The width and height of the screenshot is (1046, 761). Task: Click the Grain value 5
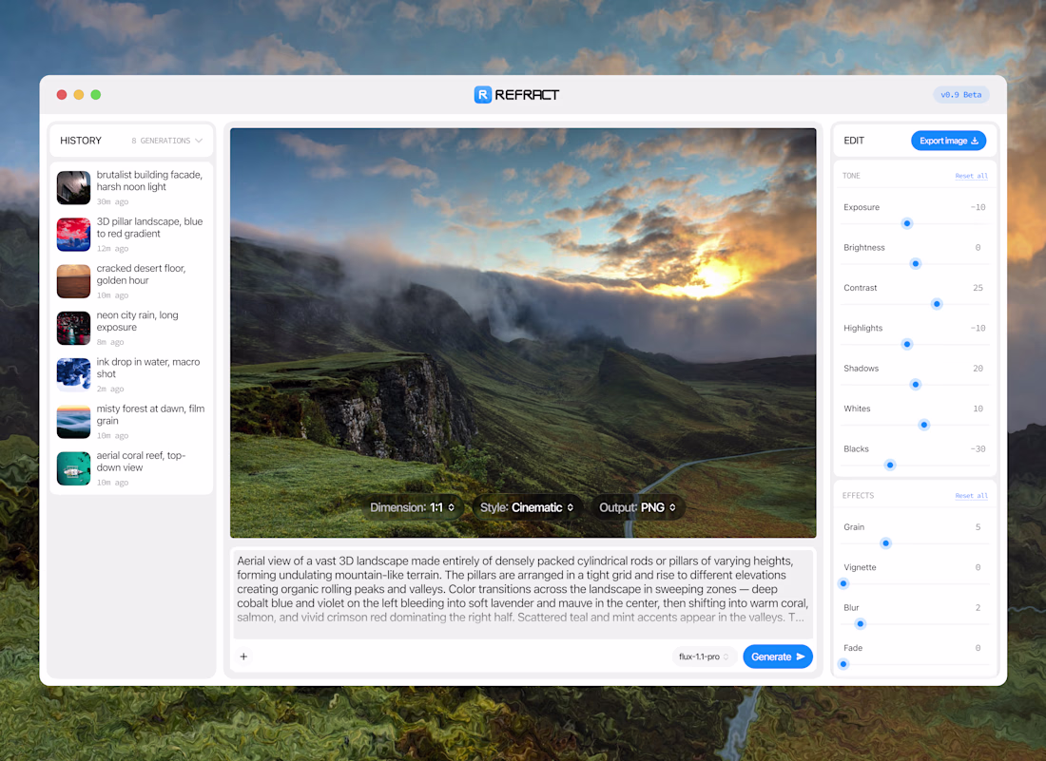tap(978, 527)
